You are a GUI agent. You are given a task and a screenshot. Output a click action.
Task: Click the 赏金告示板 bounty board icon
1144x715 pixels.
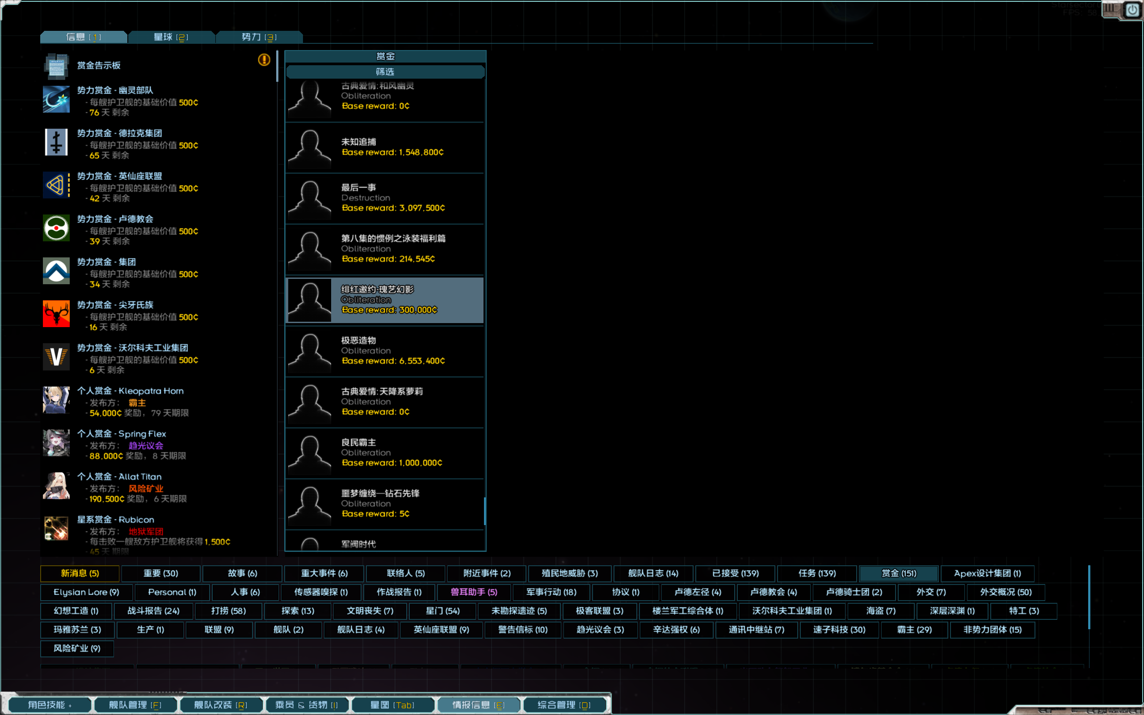pos(56,66)
